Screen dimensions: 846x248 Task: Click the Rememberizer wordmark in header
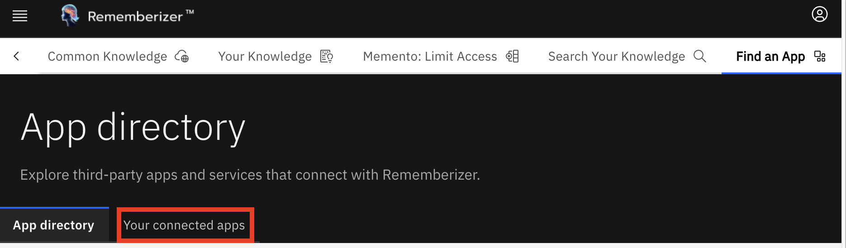tap(135, 17)
